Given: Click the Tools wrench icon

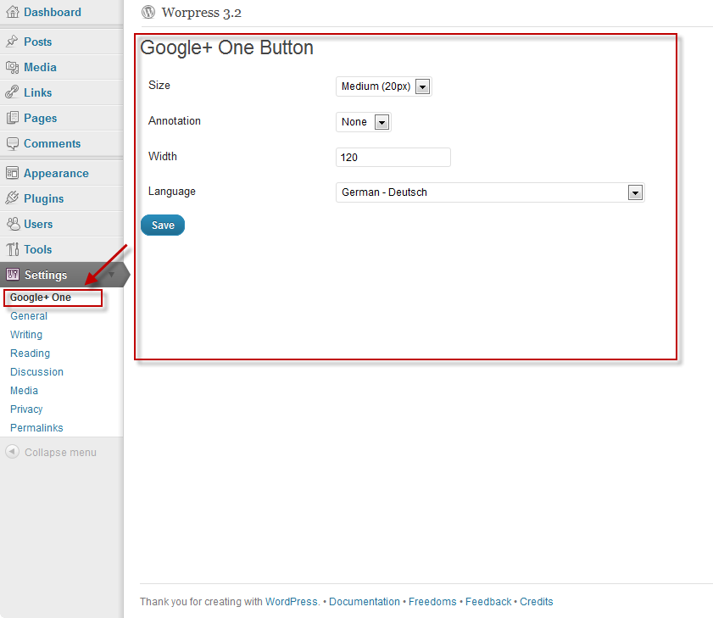Looking at the screenshot, I should click(13, 249).
